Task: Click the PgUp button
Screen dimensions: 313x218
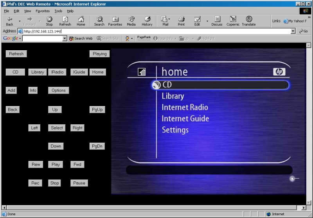Action: coord(97,110)
